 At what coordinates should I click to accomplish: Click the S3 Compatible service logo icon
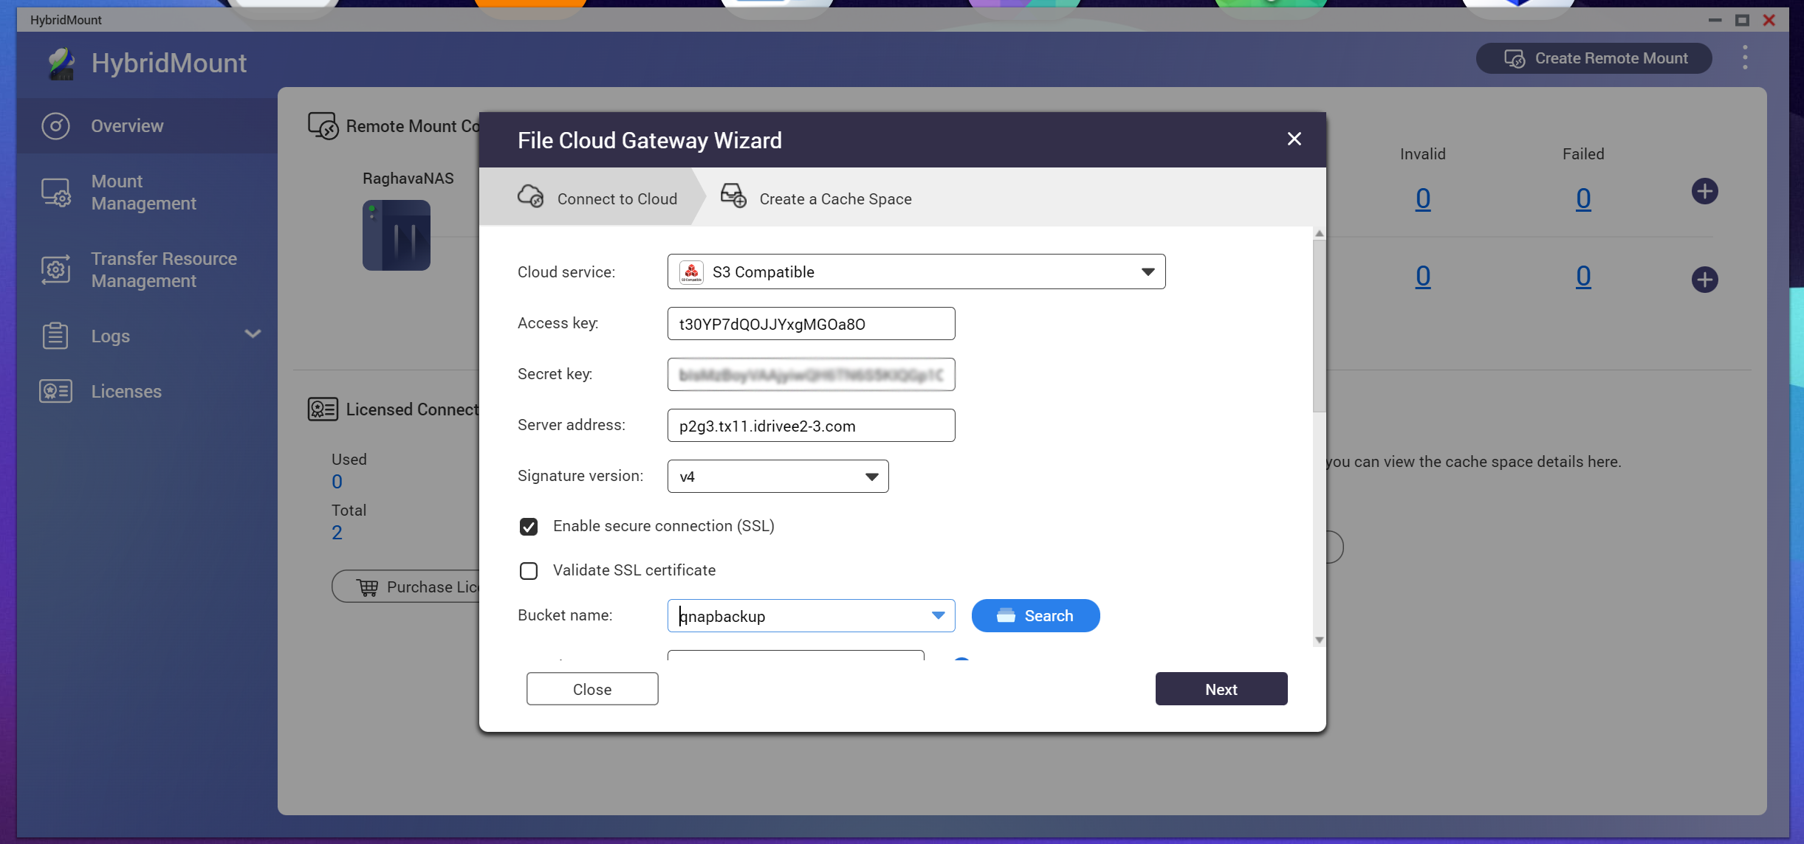691,272
